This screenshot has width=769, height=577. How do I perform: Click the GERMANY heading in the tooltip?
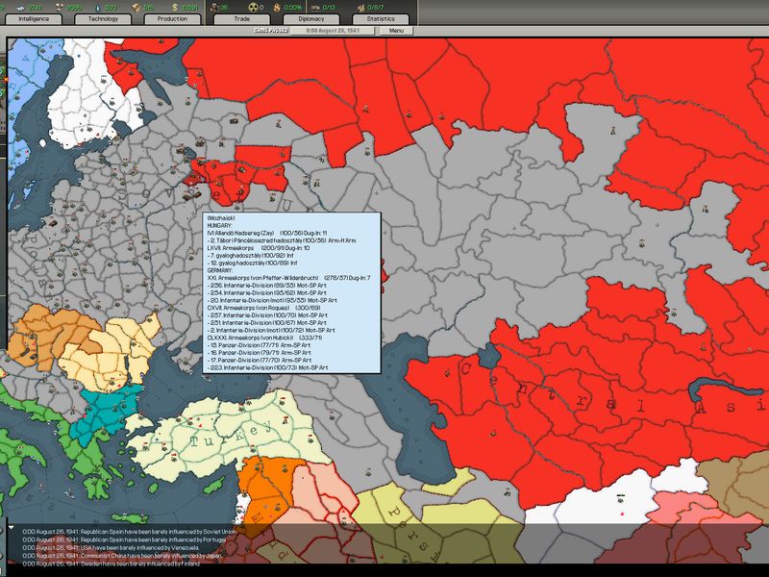click(x=220, y=270)
